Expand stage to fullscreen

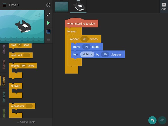(48, 14)
